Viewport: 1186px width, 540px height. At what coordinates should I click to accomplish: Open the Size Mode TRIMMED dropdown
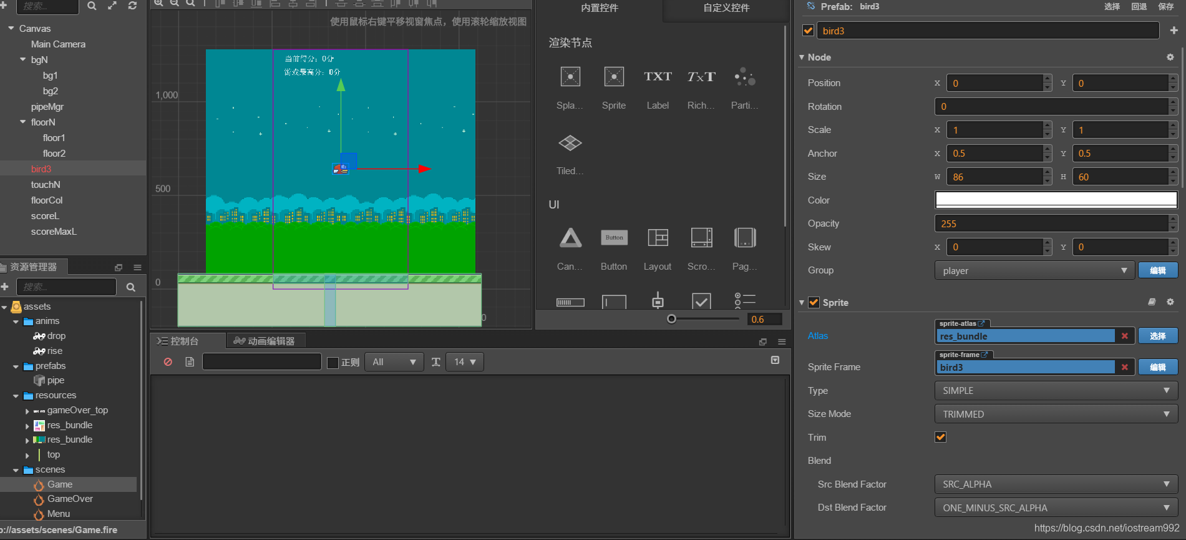[1056, 414]
